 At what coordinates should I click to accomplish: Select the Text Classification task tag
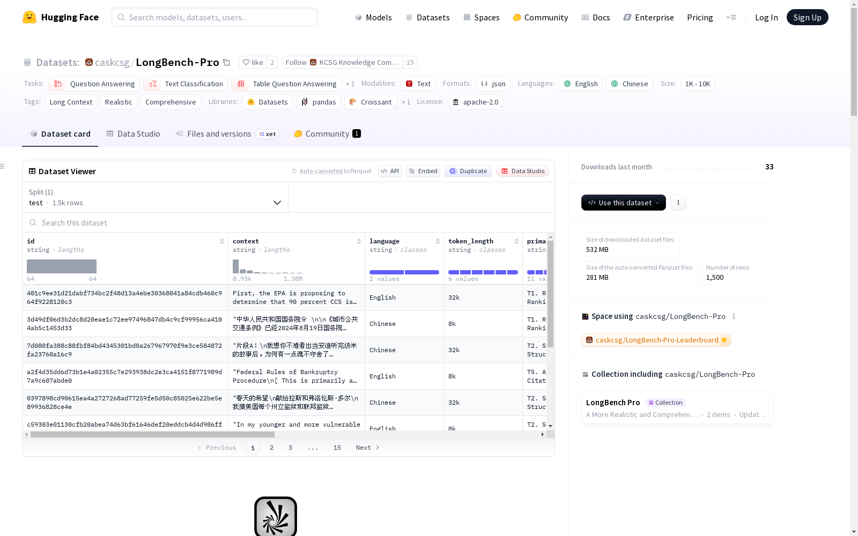coord(186,84)
